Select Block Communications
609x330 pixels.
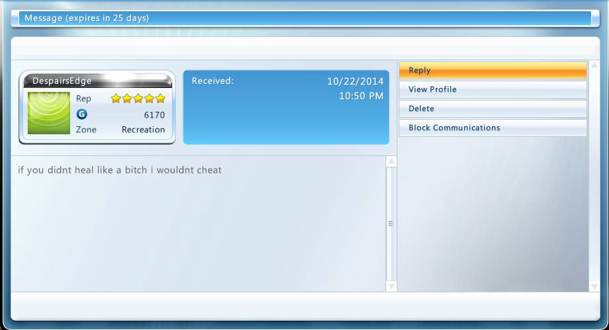(493, 128)
